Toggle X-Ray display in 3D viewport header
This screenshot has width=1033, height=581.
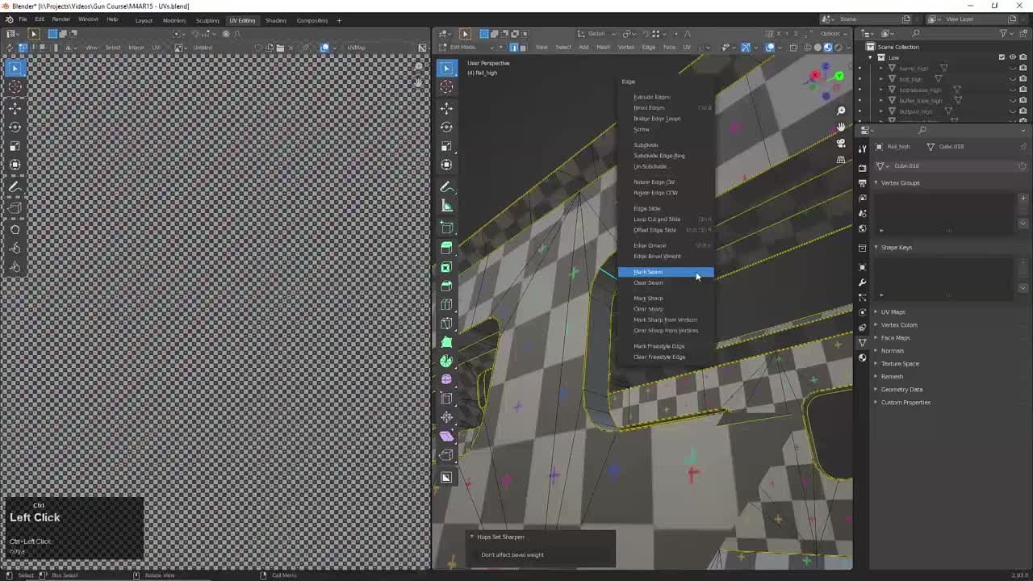(x=794, y=47)
